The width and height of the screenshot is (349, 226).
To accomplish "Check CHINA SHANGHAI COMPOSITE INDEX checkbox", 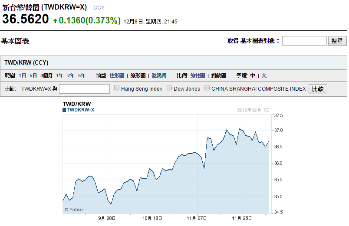I will 207,88.
